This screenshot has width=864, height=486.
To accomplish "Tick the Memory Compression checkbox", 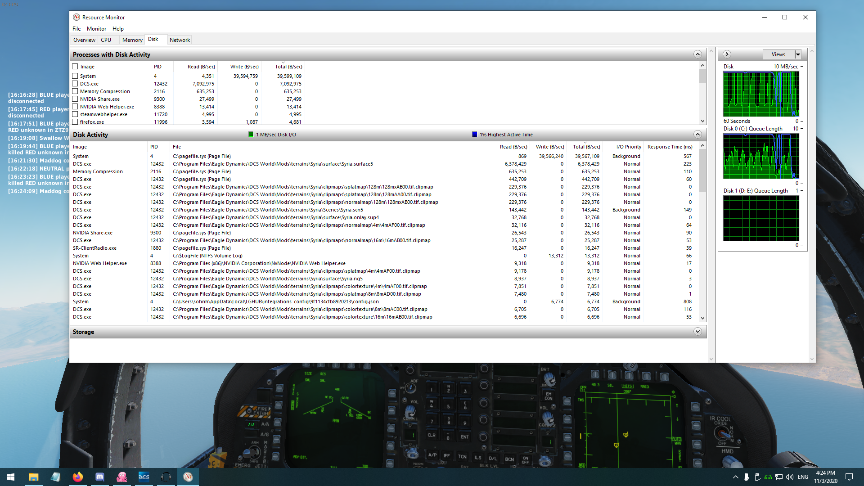I will (75, 91).
